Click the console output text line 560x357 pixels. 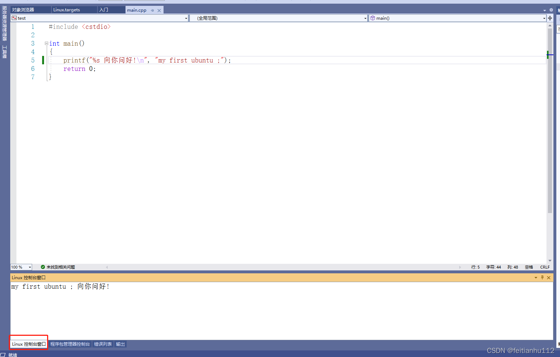pyautogui.click(x=61, y=286)
